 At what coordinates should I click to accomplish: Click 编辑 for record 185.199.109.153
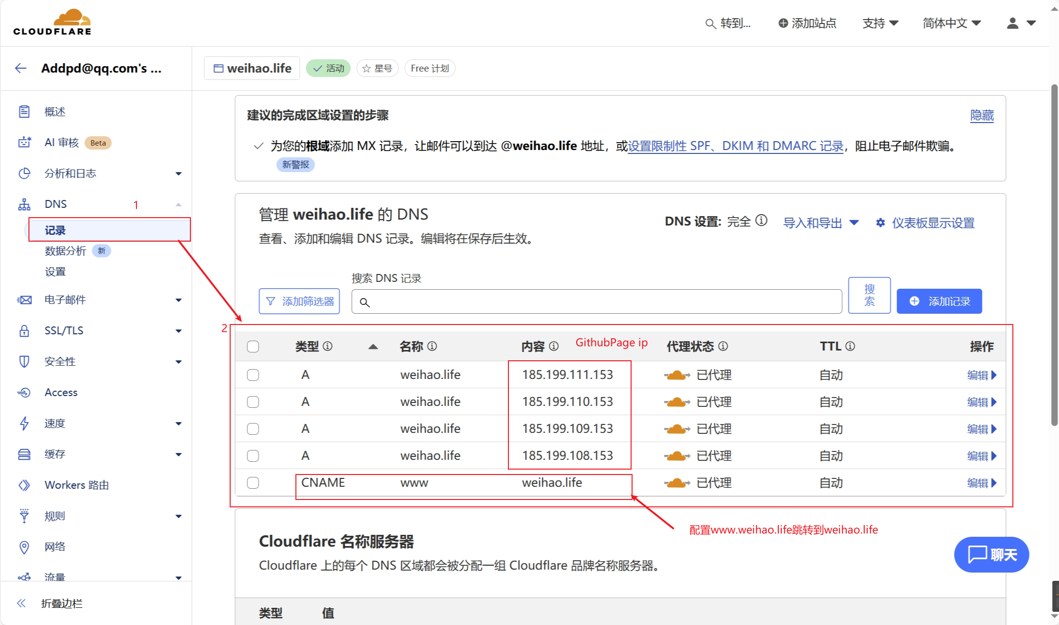982,429
